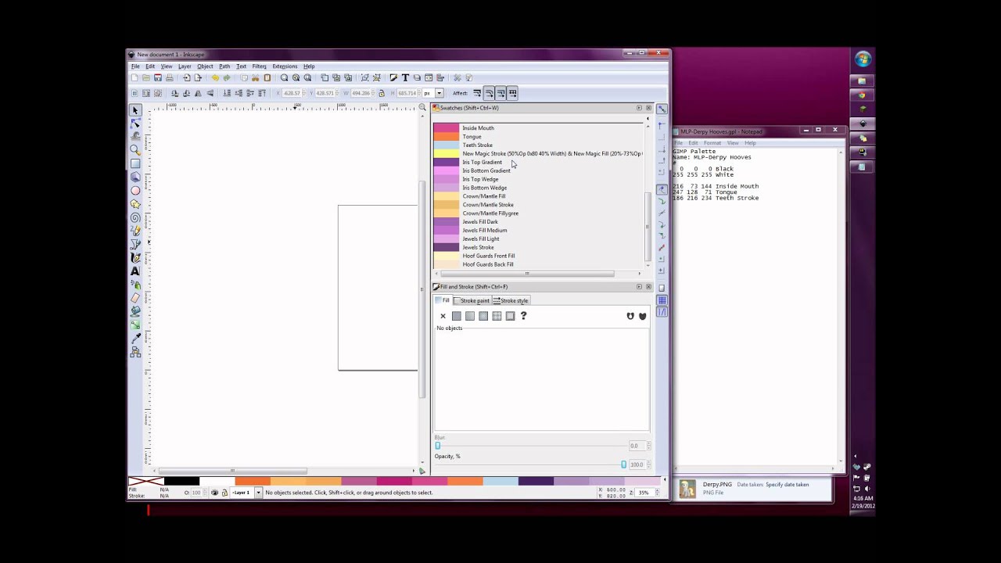Toggle first Affect stroke-width scaling button
Image resolution: width=1001 pixels, height=563 pixels.
[x=476, y=93]
